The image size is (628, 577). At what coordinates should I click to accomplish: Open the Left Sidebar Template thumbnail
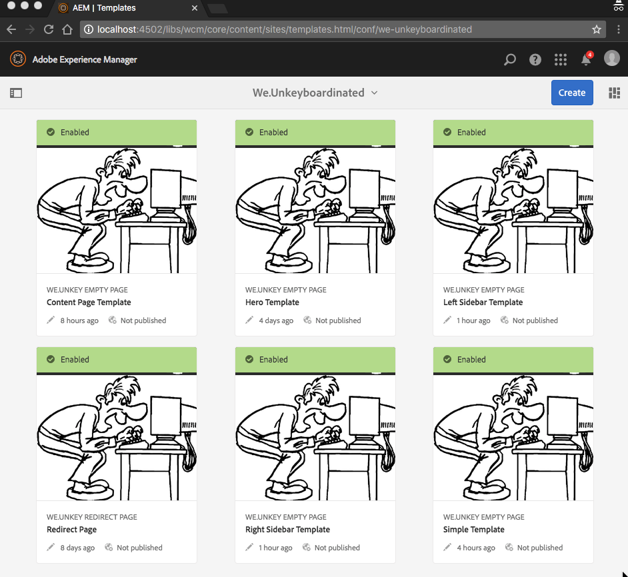pyautogui.click(x=513, y=211)
